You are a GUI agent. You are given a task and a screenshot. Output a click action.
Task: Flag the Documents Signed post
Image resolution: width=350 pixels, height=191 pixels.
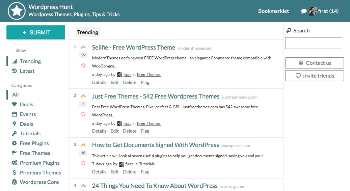point(145,172)
